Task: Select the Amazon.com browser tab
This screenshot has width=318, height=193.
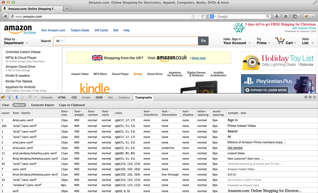Action: [32, 9]
